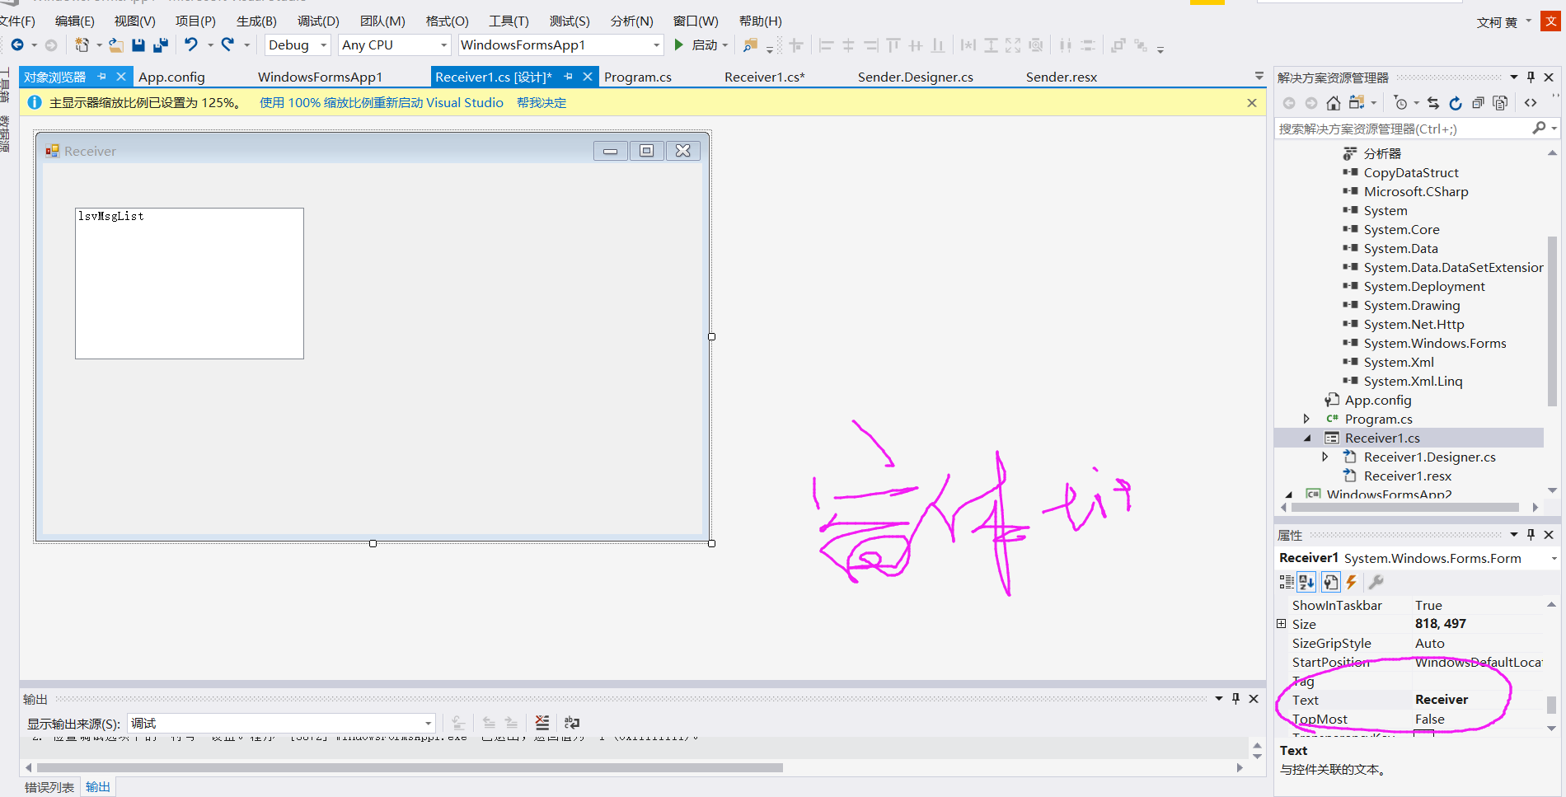Expand the Size property
1566x797 pixels.
coord(1282,624)
